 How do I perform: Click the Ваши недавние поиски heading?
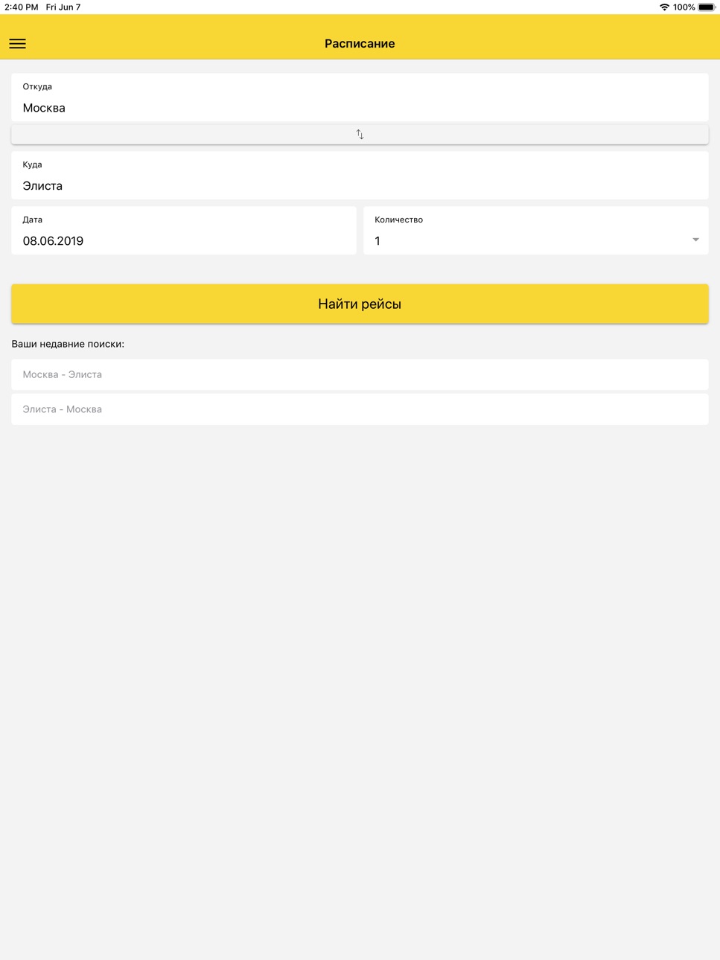pos(68,344)
